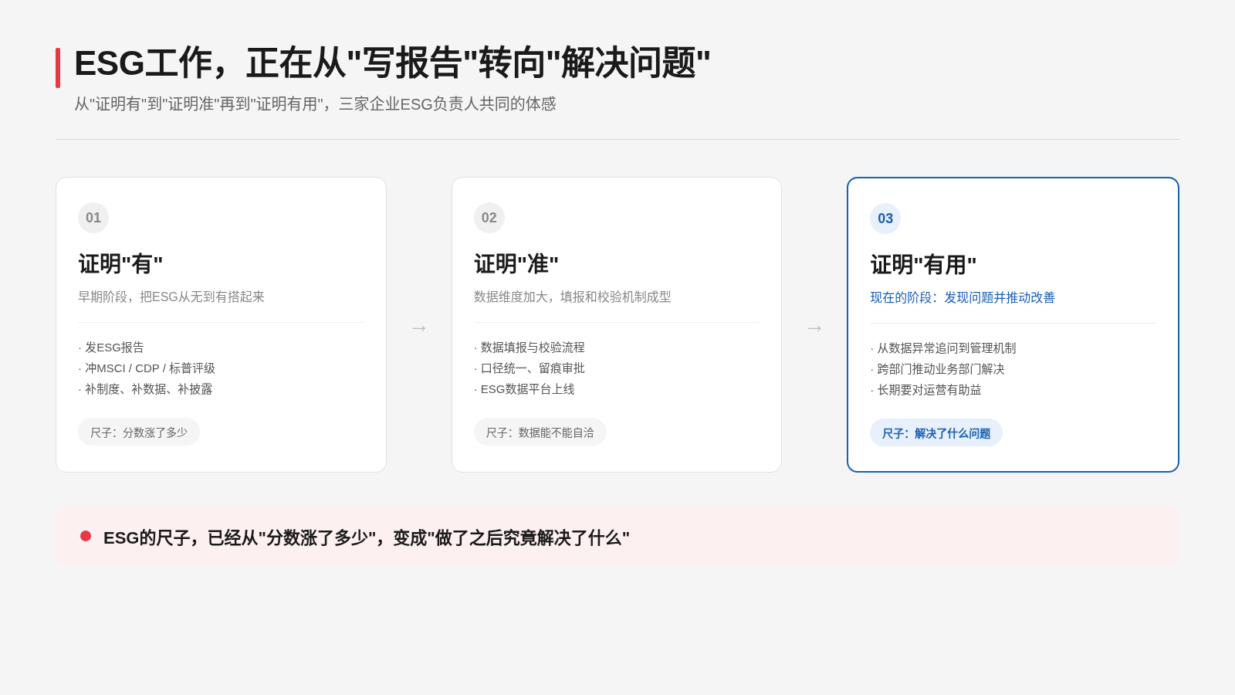Click the card heading '证明"有用"'
The width and height of the screenshot is (1235, 695).
[924, 265]
